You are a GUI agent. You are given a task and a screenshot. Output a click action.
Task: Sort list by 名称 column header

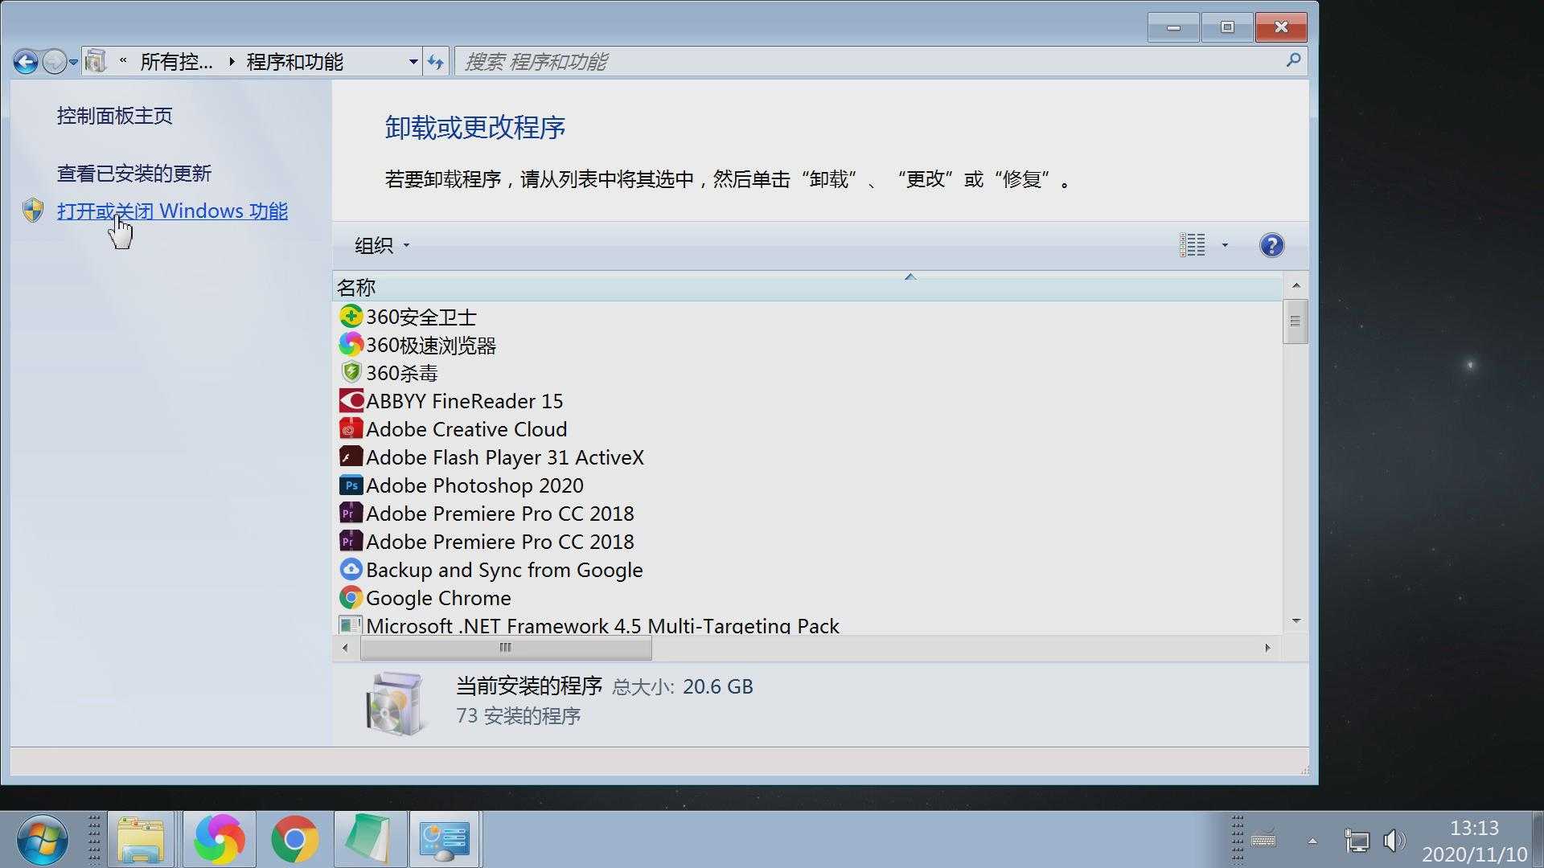pyautogui.click(x=807, y=288)
